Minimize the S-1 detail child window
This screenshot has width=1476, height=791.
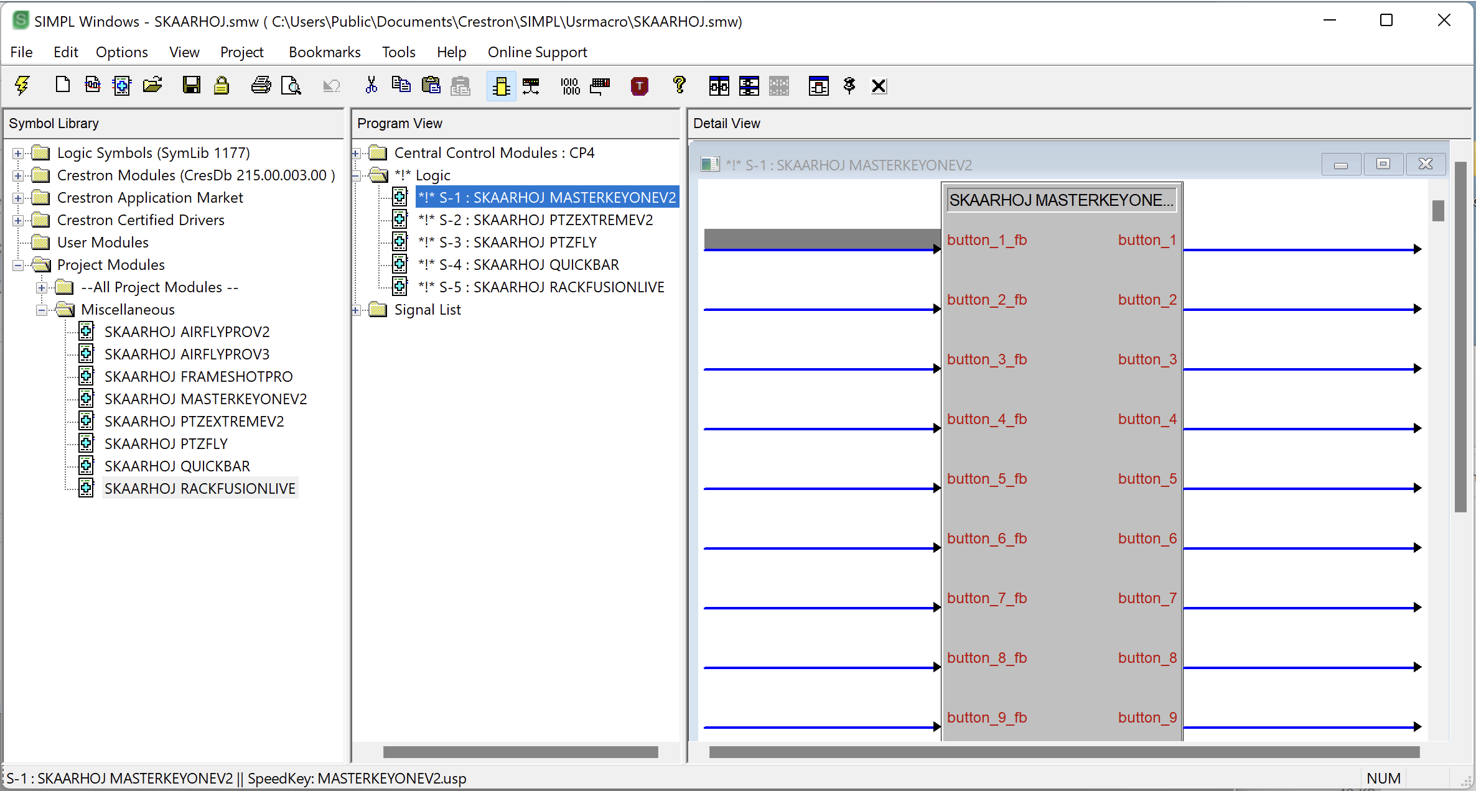pyautogui.click(x=1341, y=164)
